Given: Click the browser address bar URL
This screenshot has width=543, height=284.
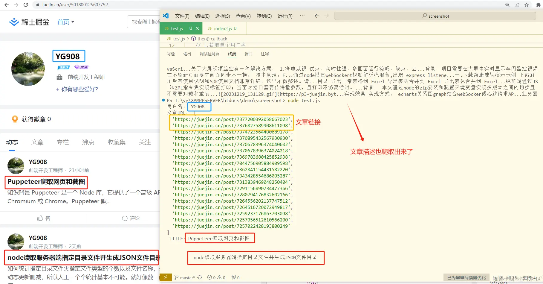Looking at the screenshot, I should (75, 5).
